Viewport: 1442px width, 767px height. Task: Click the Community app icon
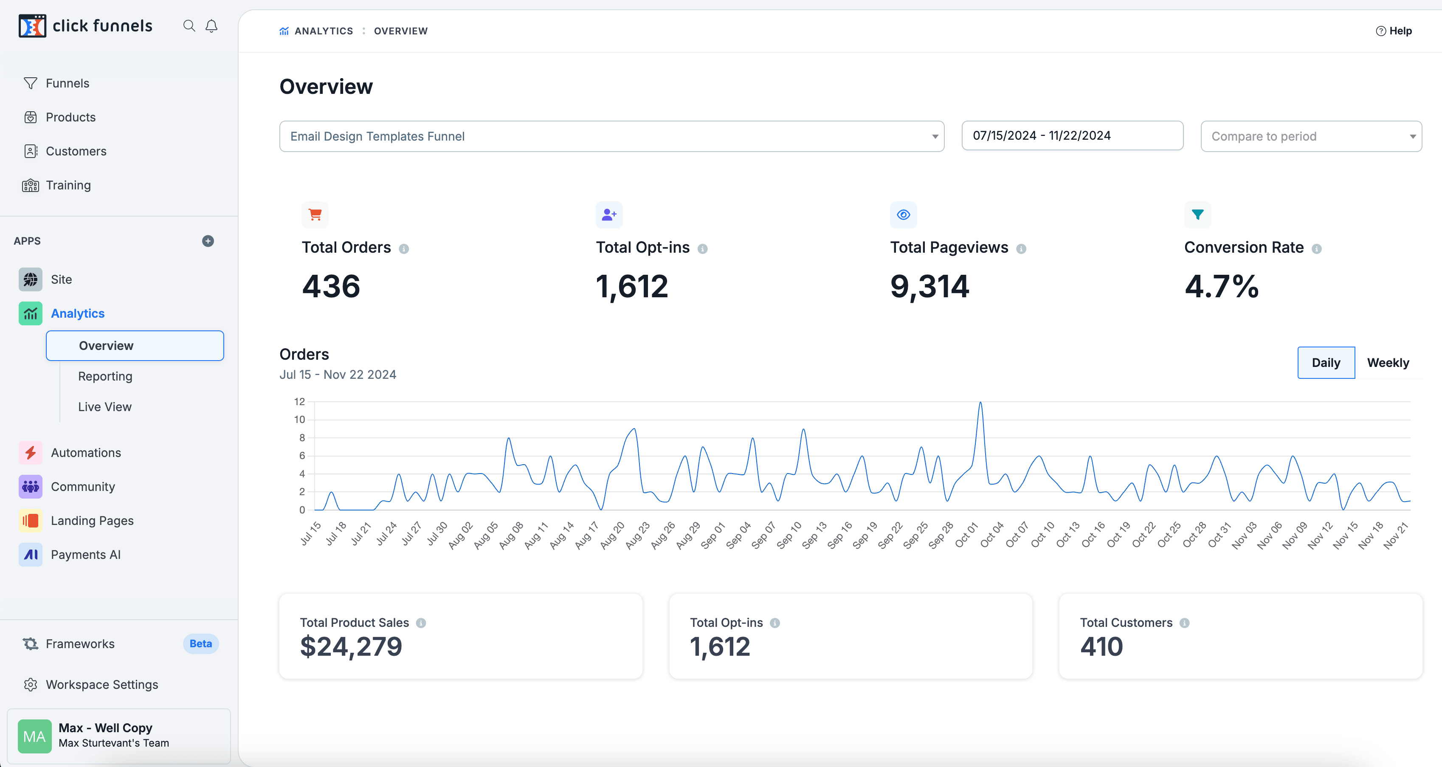(31, 487)
